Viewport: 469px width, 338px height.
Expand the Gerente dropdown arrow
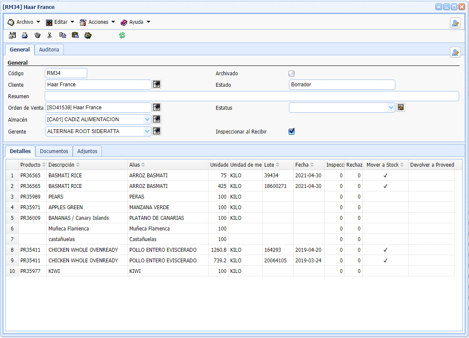click(x=147, y=131)
